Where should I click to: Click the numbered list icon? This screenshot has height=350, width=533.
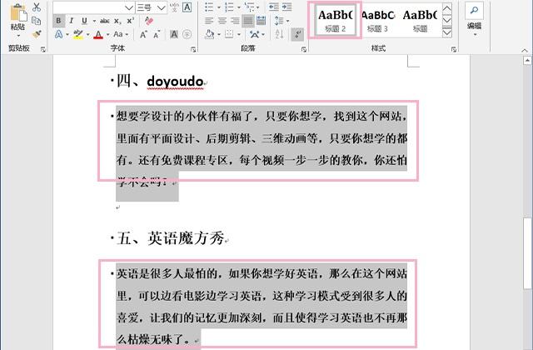tap(230, 7)
